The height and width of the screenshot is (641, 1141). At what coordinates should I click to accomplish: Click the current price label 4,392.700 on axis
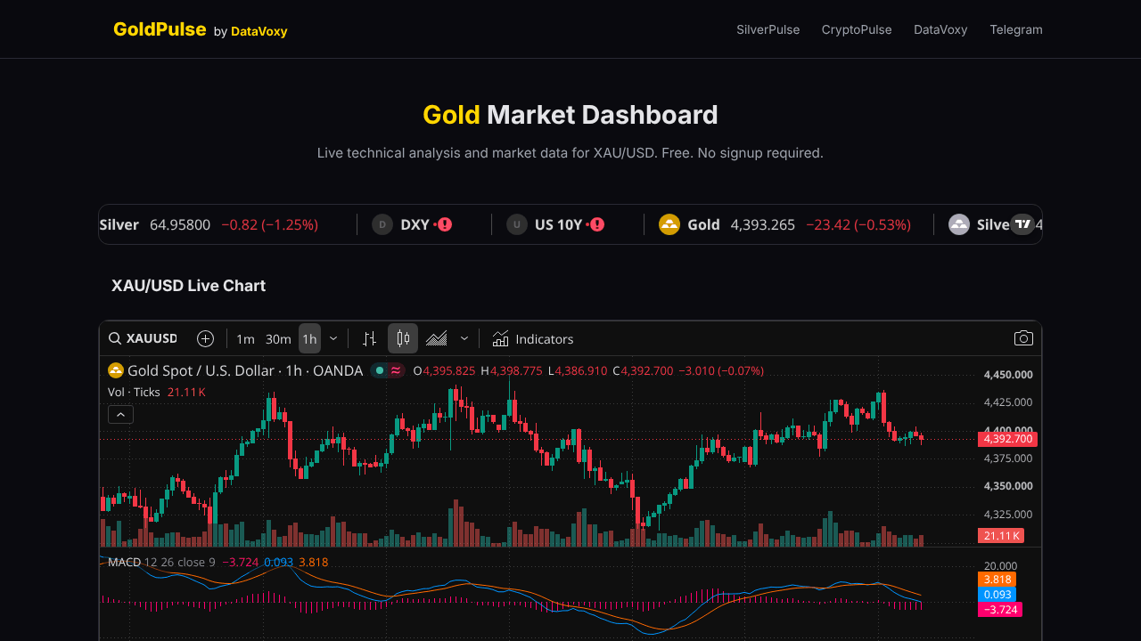[1007, 439]
